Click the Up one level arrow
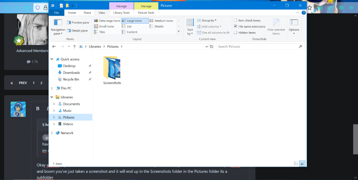This screenshot has height=180, width=358. click(x=74, y=46)
